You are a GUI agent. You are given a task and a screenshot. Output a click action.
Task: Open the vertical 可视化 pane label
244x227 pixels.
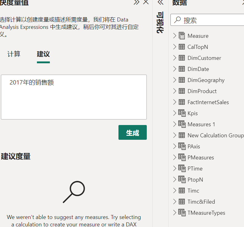(x=160, y=22)
